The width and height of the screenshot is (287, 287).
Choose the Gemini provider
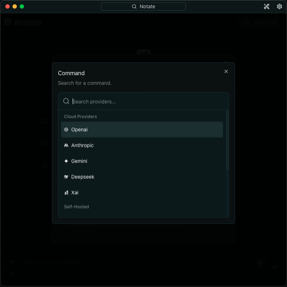(x=142, y=161)
